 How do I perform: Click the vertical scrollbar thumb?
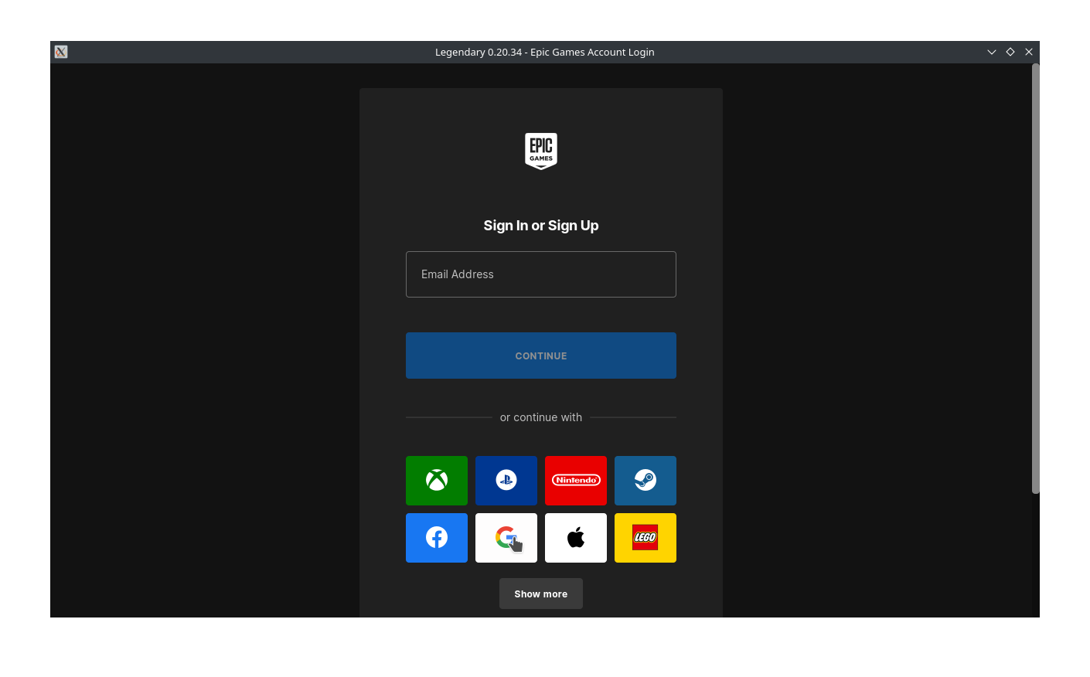tap(1036, 278)
